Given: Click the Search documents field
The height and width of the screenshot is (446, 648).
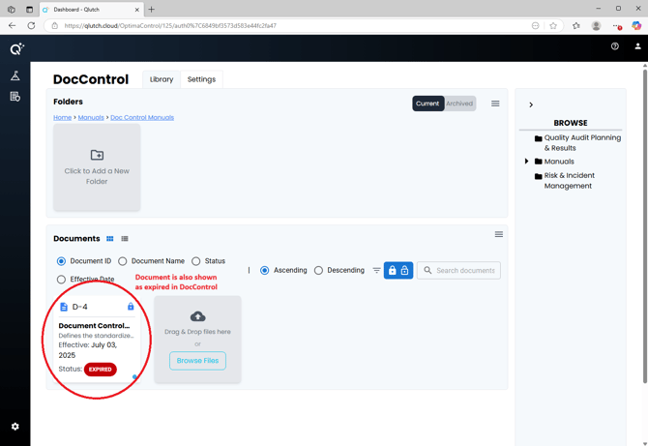Looking at the screenshot, I should point(458,270).
